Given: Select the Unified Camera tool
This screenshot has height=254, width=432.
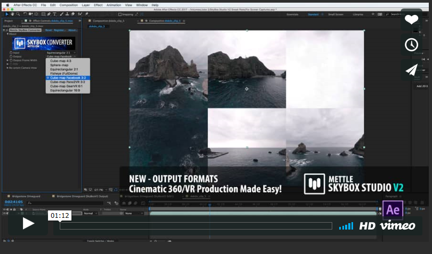Looking at the screenshot, I should 30,14.
